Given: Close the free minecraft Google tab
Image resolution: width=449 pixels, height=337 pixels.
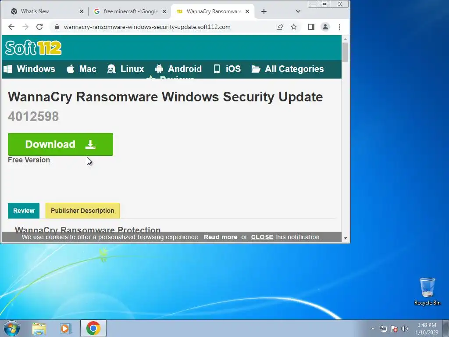Looking at the screenshot, I should (x=164, y=11).
